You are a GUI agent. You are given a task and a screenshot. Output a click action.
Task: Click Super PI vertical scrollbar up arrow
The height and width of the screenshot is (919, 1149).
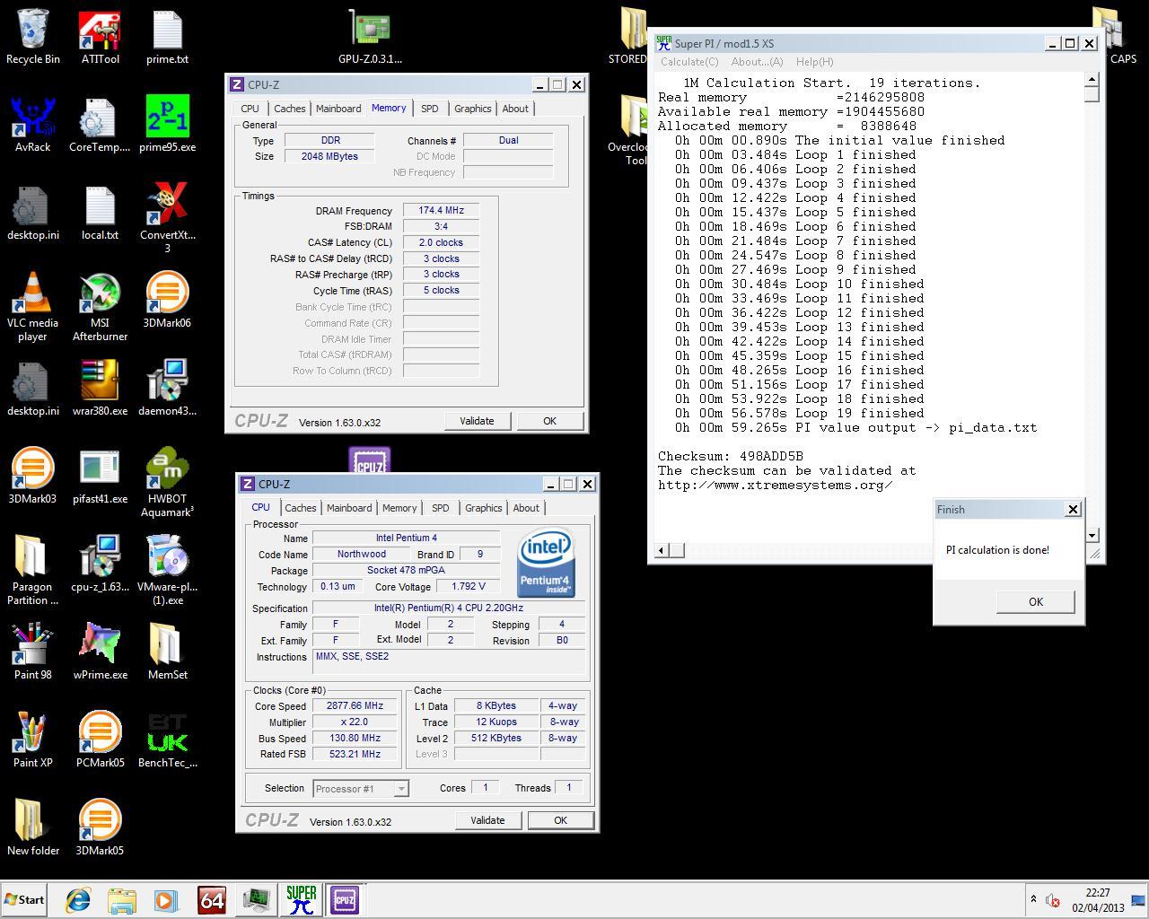[x=1092, y=80]
